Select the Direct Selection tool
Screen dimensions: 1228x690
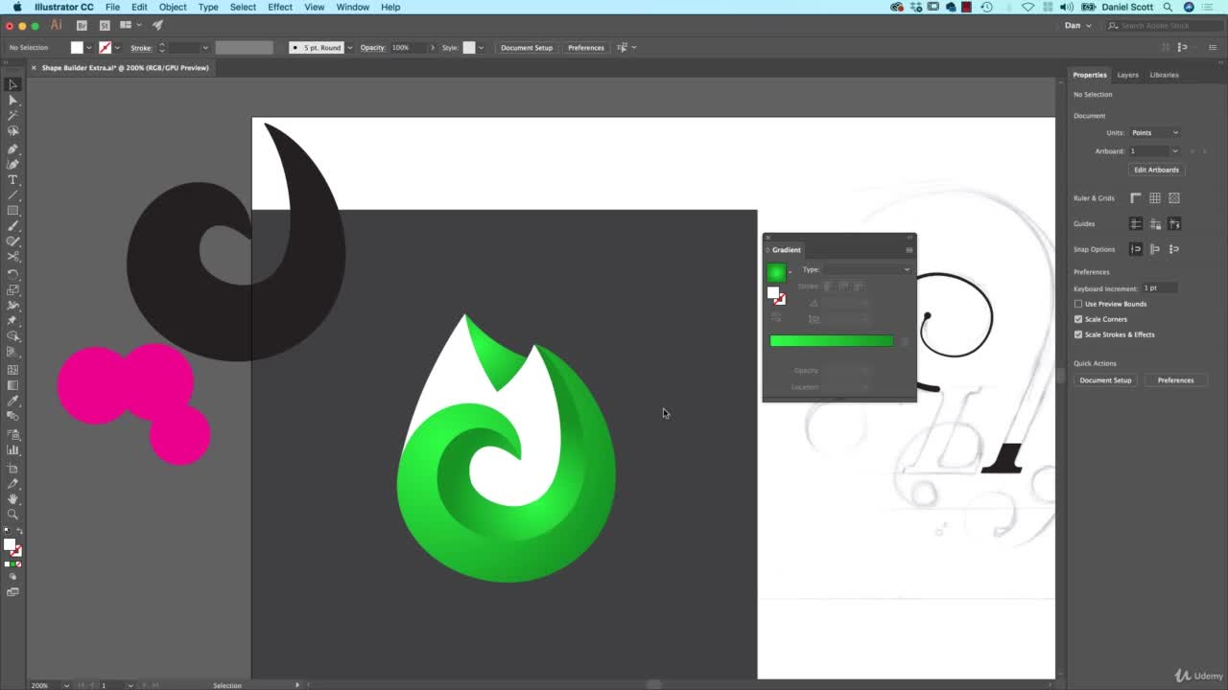[x=12, y=100]
